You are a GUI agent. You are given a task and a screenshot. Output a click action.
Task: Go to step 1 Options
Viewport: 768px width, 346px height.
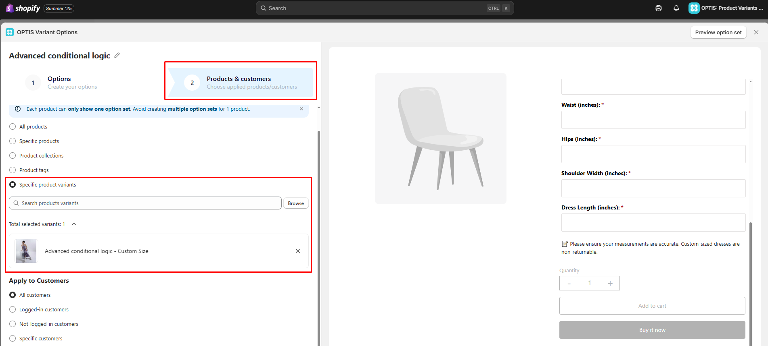61,83
